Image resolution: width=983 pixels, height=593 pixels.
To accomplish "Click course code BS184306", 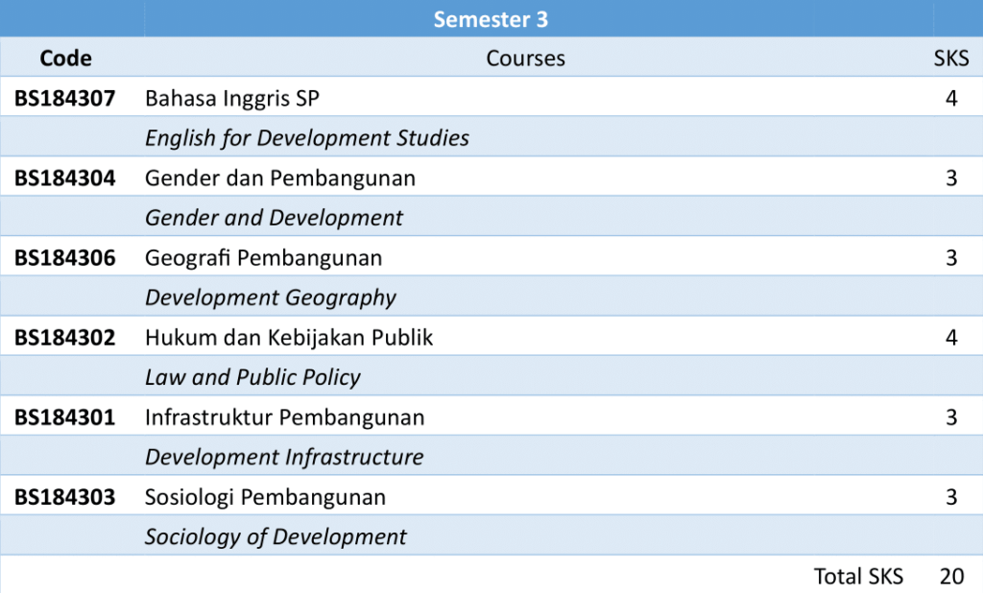I will (x=64, y=258).
